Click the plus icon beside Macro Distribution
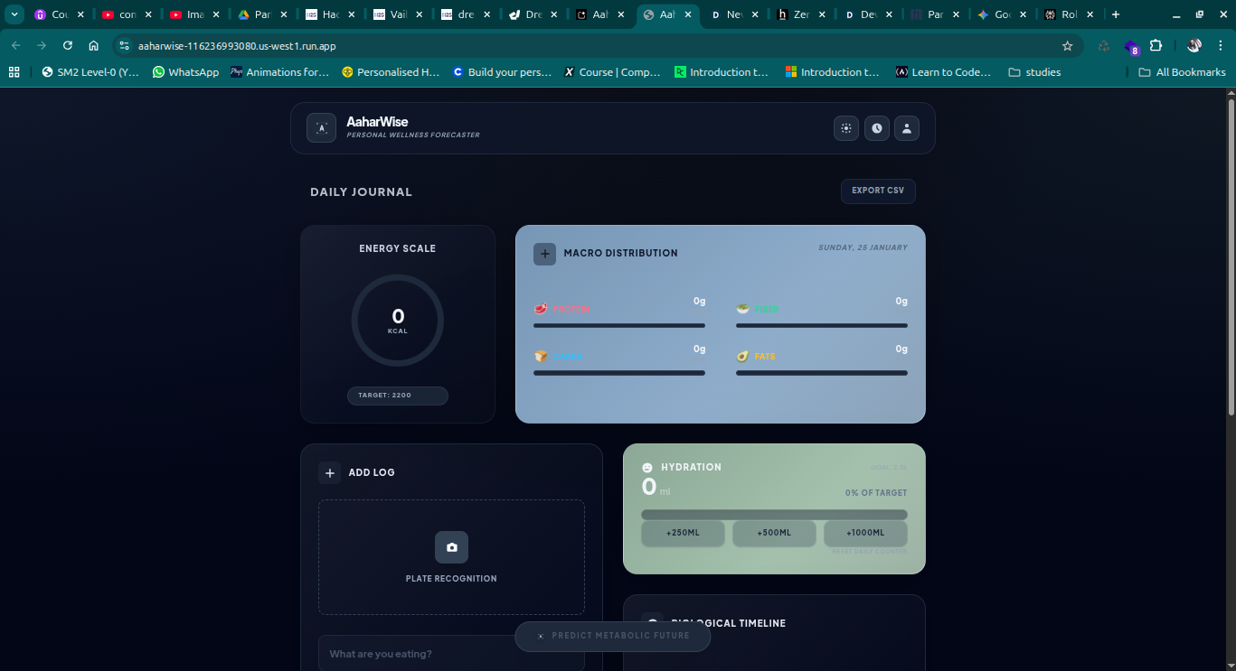Image resolution: width=1236 pixels, height=671 pixels. (544, 254)
